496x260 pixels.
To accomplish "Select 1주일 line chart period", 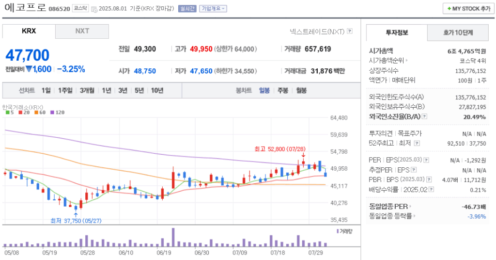I will pyautogui.click(x=65, y=91).
